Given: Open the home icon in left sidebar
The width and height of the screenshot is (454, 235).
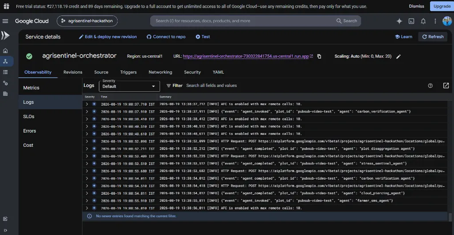Looking at the screenshot, I should tap(5, 51).
